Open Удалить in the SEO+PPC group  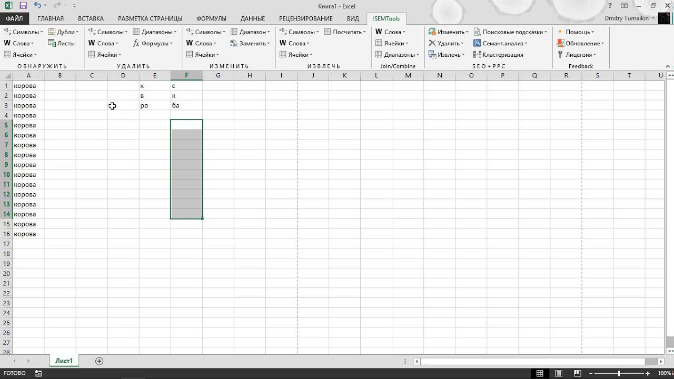pyautogui.click(x=446, y=43)
